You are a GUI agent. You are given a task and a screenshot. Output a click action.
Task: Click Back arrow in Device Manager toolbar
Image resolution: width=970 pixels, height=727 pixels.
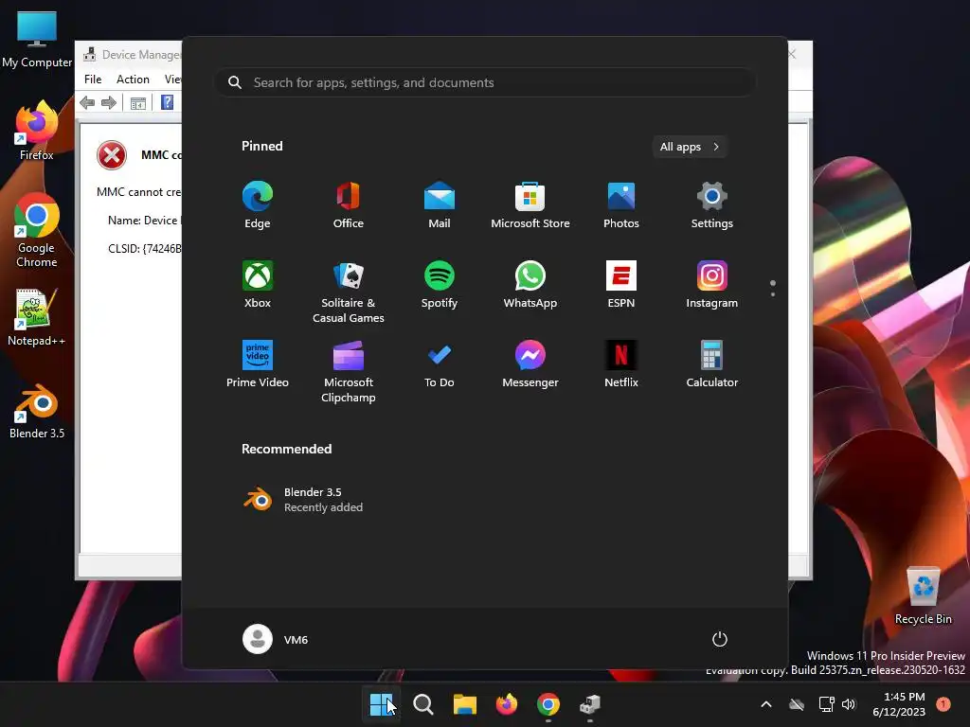[87, 102]
